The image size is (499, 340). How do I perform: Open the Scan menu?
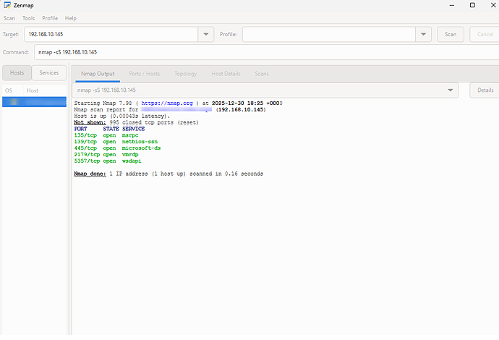[9, 18]
